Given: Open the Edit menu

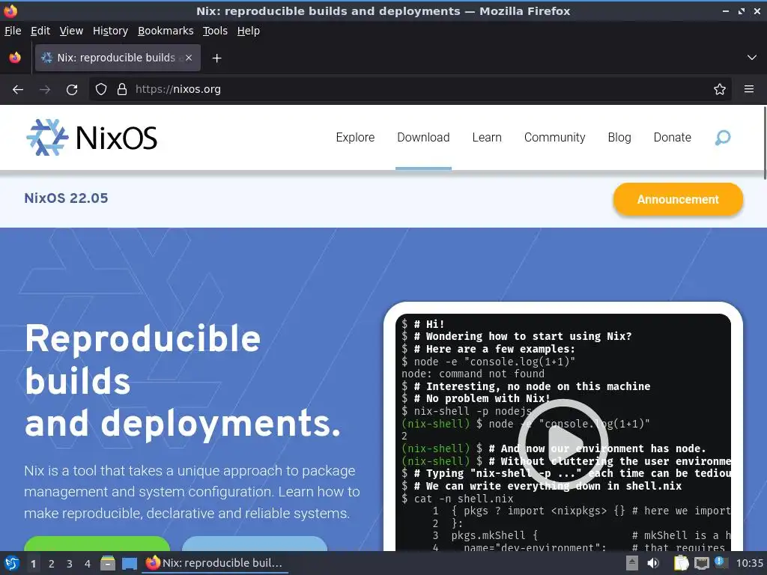Looking at the screenshot, I should pos(40,31).
